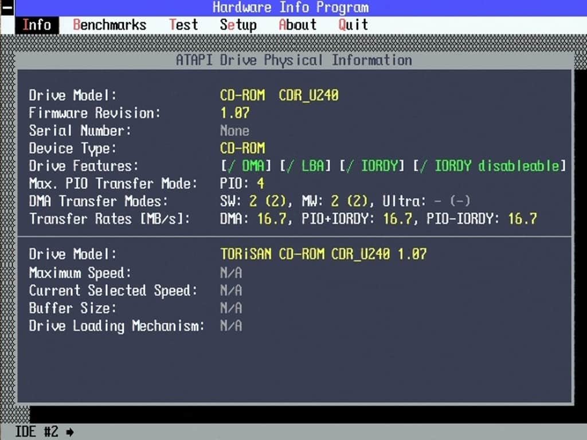The image size is (587, 440).
Task: Click the Device Type value CD-ROM
Action: (x=242, y=148)
